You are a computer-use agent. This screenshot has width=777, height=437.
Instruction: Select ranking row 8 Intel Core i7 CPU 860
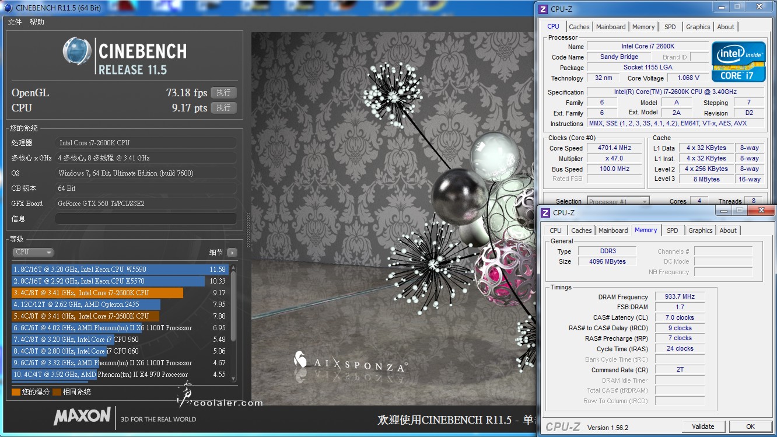120,351
